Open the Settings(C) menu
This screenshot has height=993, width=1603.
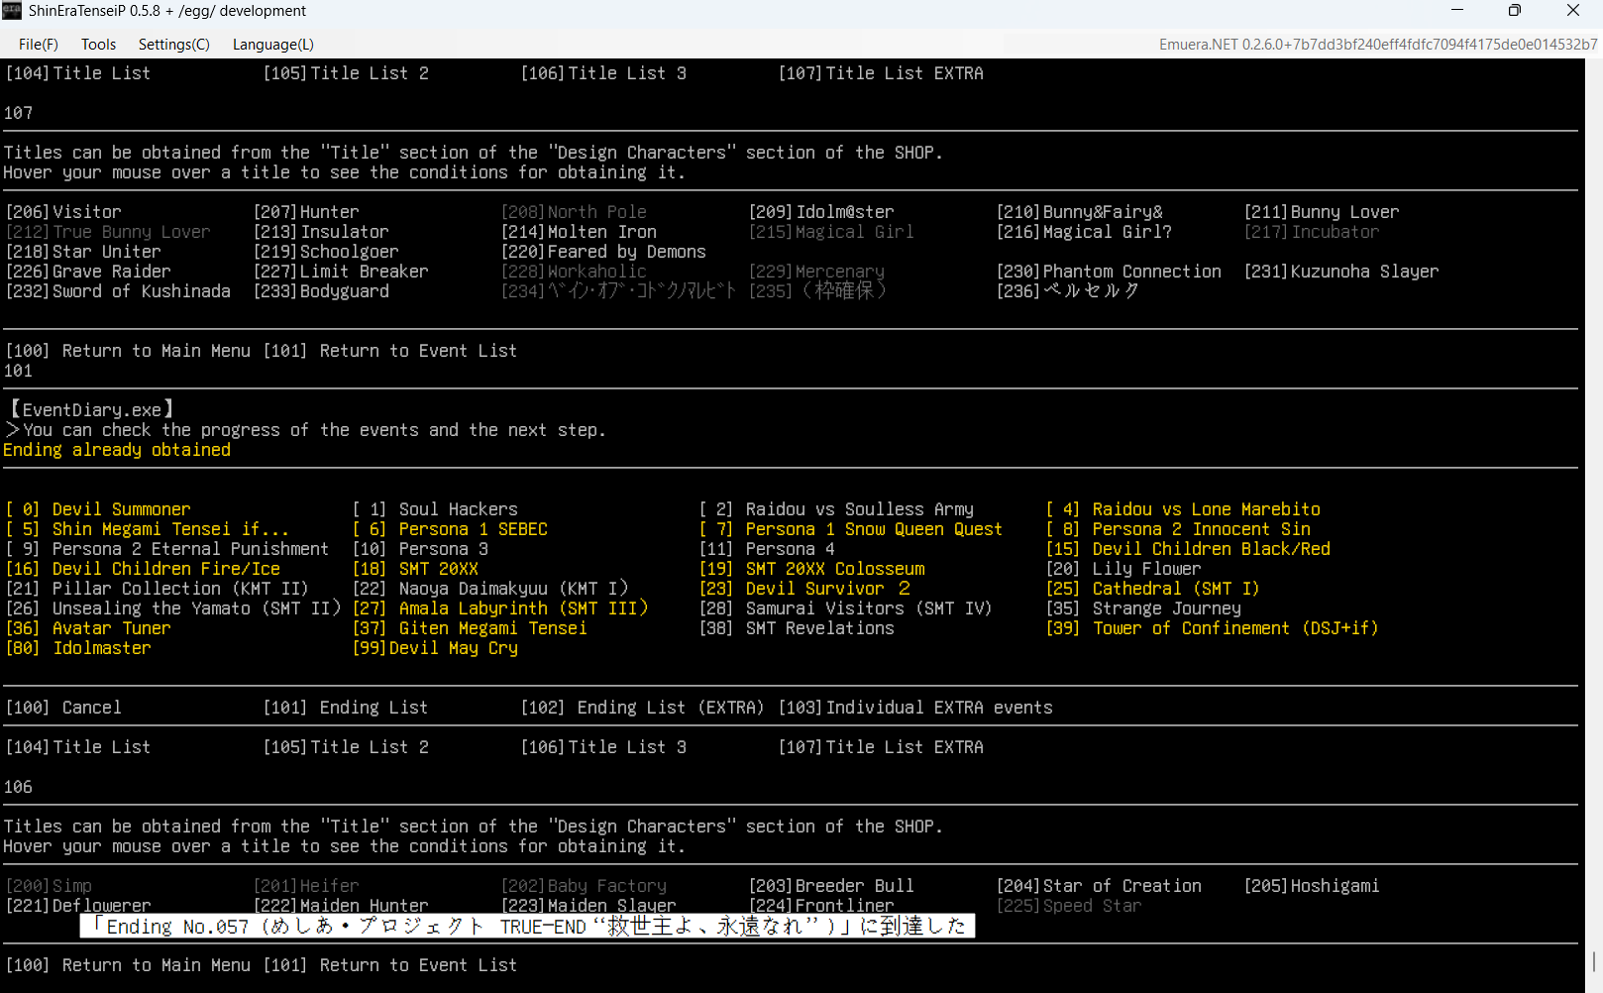(173, 45)
